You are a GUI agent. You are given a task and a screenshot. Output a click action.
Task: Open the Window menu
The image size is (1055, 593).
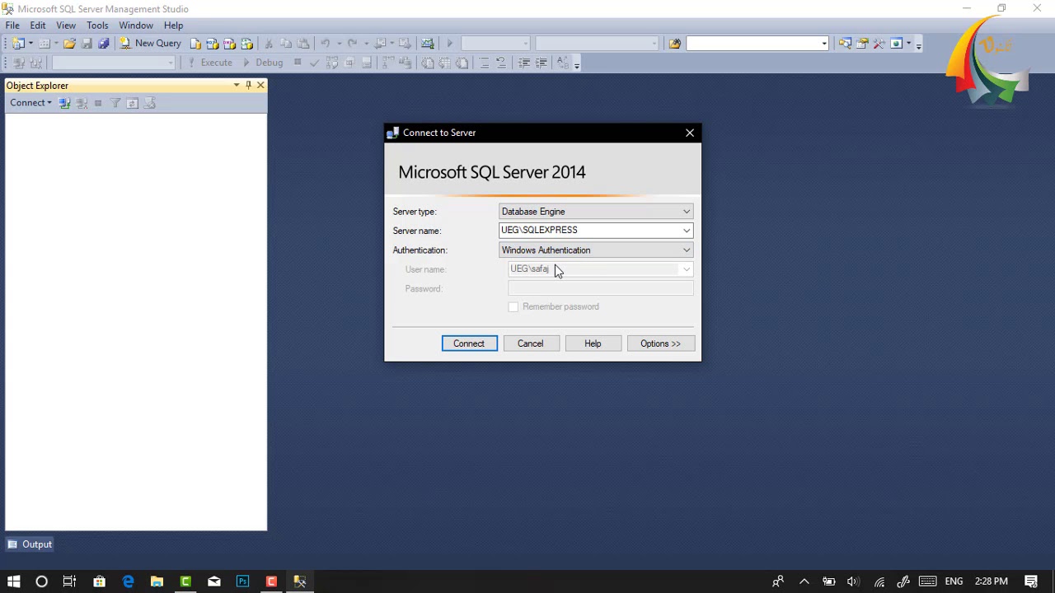[136, 26]
